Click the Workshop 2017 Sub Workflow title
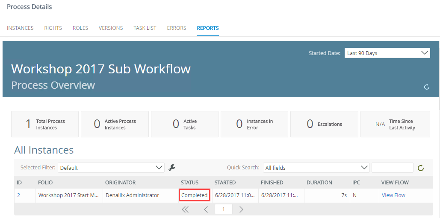 point(101,69)
